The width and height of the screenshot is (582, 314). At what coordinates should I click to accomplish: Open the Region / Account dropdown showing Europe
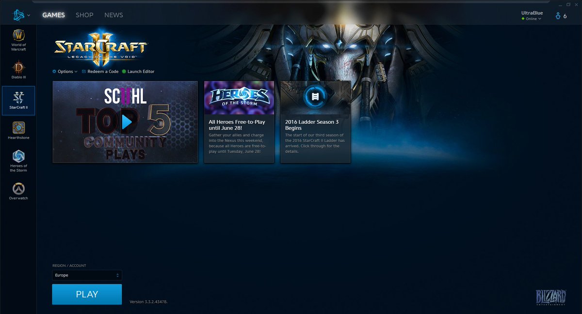pyautogui.click(x=87, y=275)
